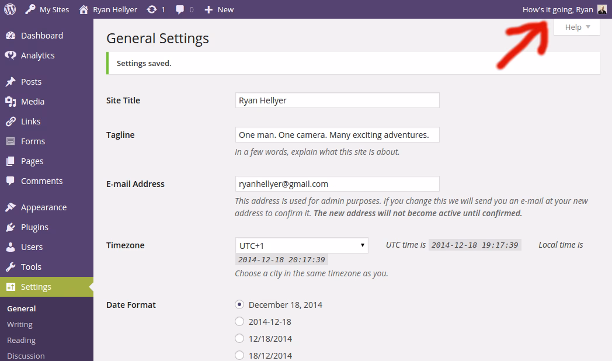Select the 2014-12-18 date format
This screenshot has width=612, height=361.
click(239, 321)
